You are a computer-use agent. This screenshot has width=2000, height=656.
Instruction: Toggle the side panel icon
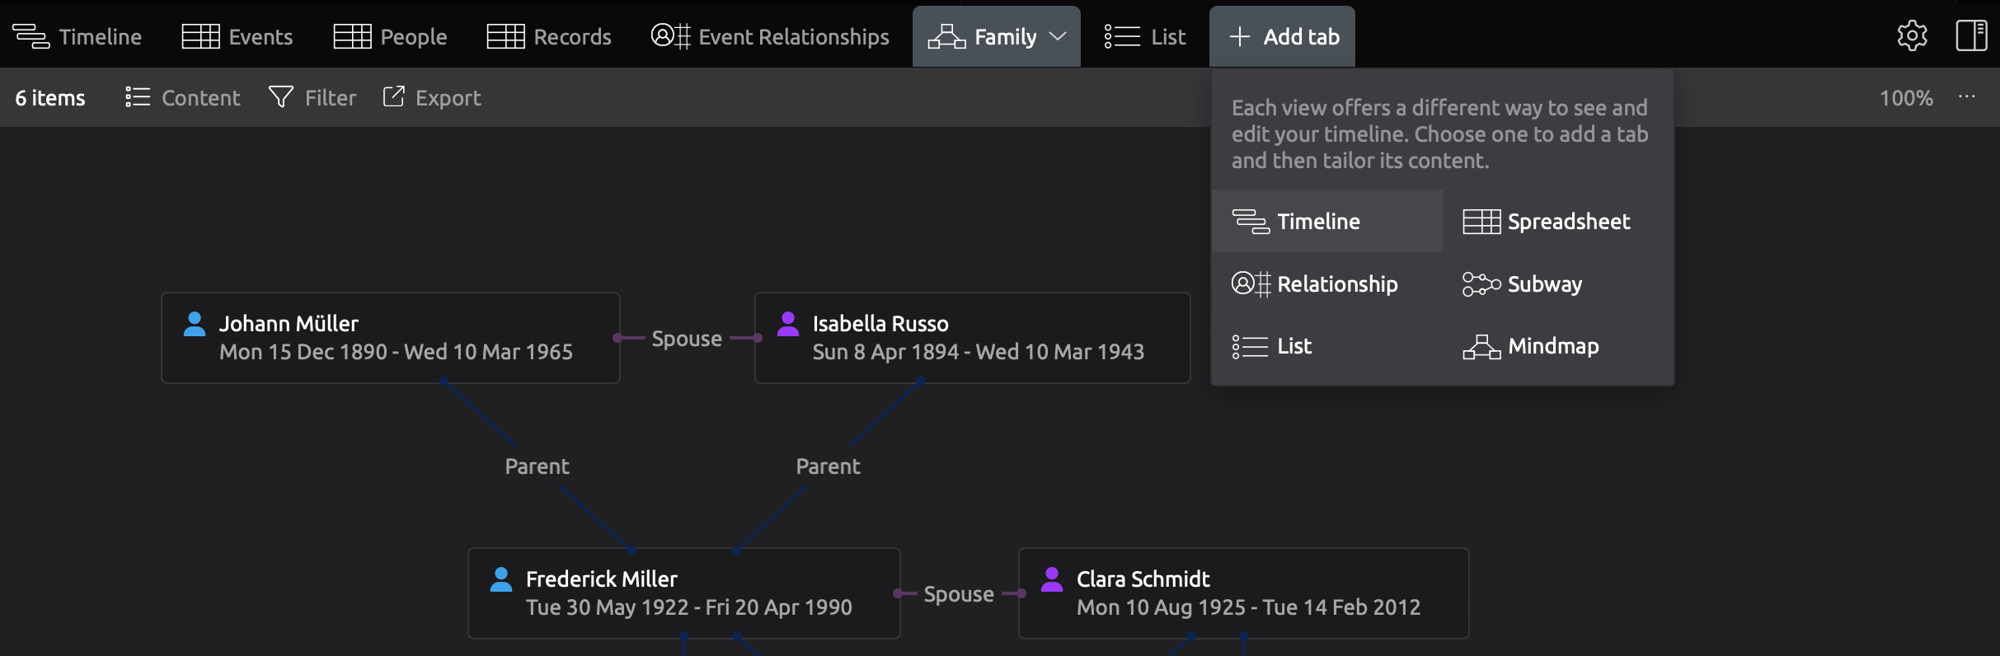pyautogui.click(x=1971, y=36)
